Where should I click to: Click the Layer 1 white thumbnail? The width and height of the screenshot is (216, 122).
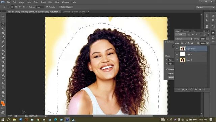tap(182, 54)
